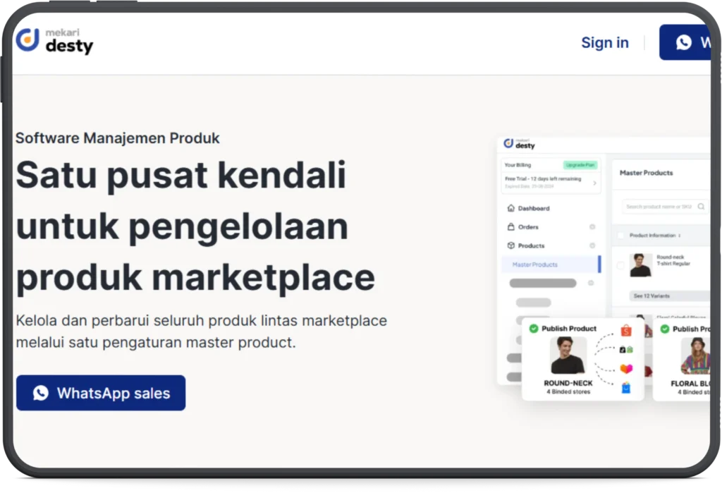Toggle the select-all checkbox beside Product Information
722x493 pixels.
[620, 236]
